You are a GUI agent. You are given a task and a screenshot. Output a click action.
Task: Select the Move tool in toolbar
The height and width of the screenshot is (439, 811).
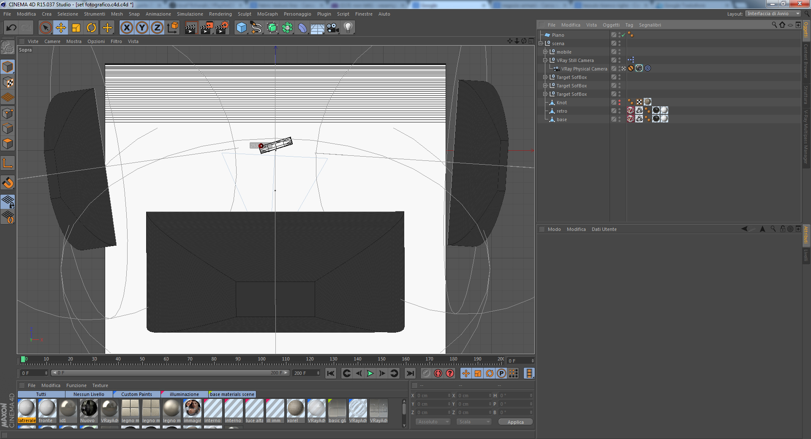(x=61, y=28)
